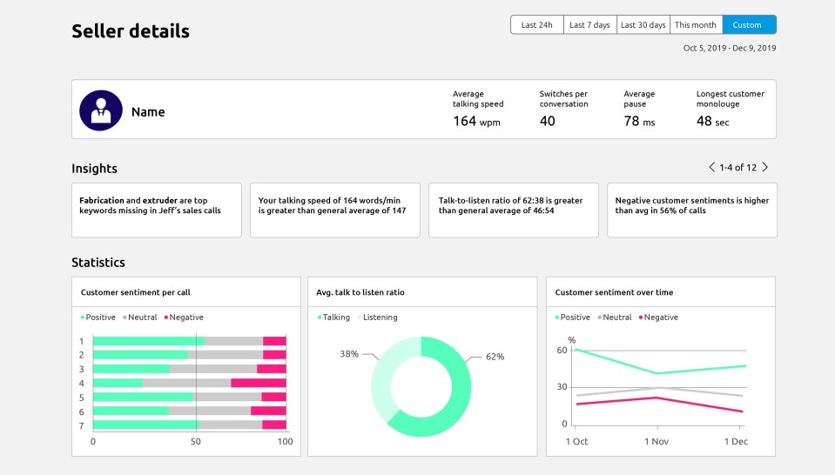The width and height of the screenshot is (835, 475).
Task: Click the seller profile avatar icon
Action: tap(100, 110)
